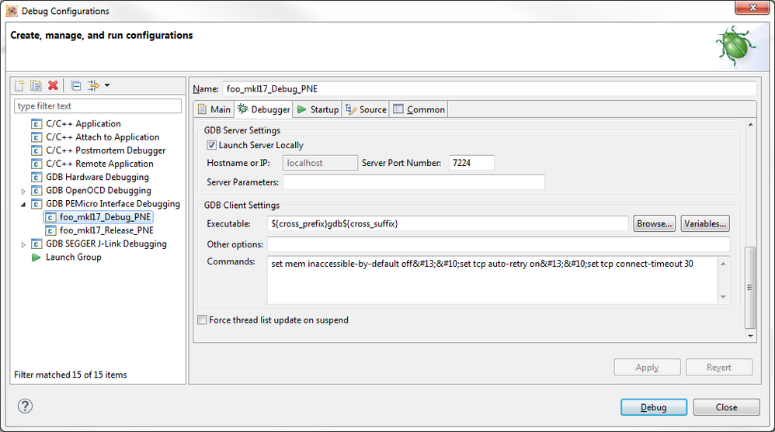Click the Apply button
The height and width of the screenshot is (432, 775).
647,368
